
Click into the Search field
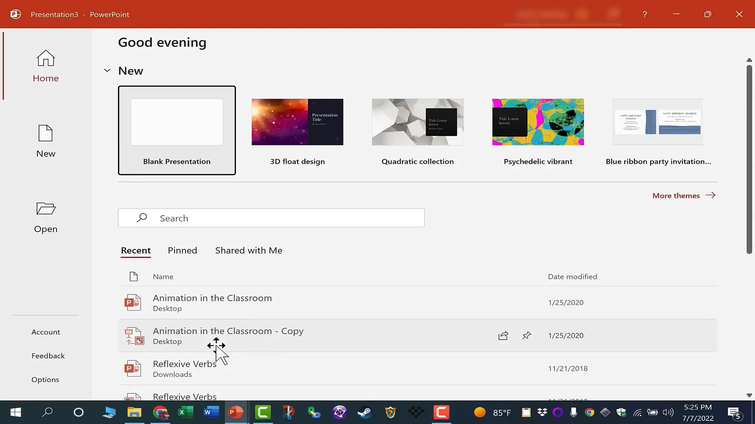[x=271, y=218]
